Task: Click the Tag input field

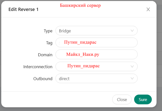Action: (97, 43)
